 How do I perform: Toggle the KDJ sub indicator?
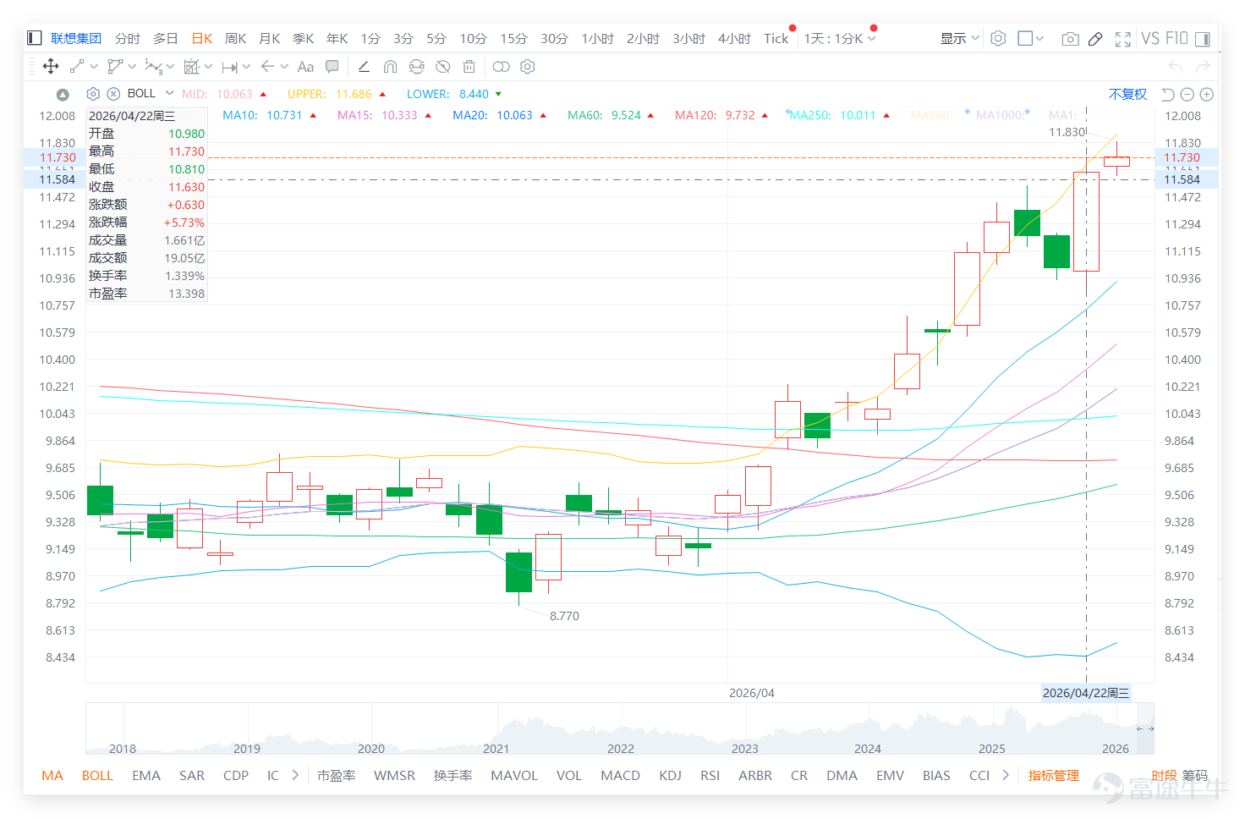click(x=670, y=775)
